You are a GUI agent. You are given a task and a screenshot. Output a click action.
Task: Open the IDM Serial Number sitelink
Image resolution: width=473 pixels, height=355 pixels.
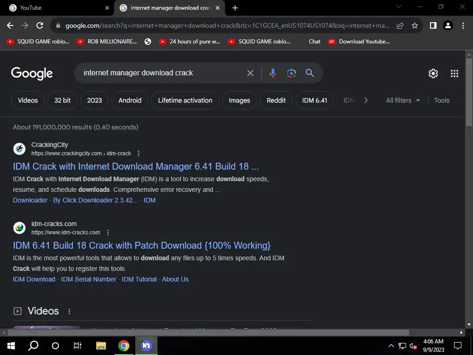pos(88,280)
